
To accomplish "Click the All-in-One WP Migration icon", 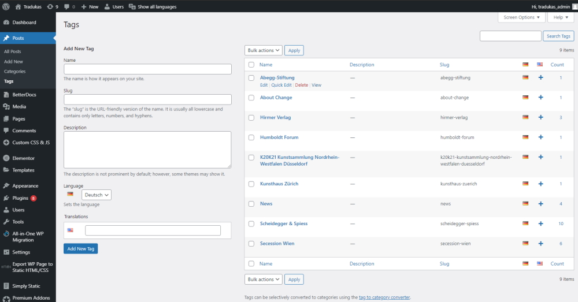I will [x=6, y=234].
